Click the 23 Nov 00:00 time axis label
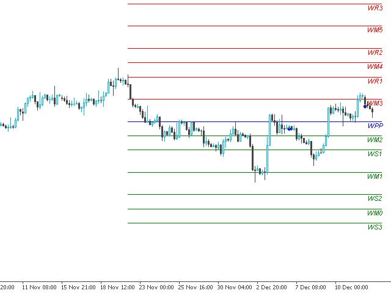Image resolution: width=391 pixels, height=293 pixels. [156, 288]
